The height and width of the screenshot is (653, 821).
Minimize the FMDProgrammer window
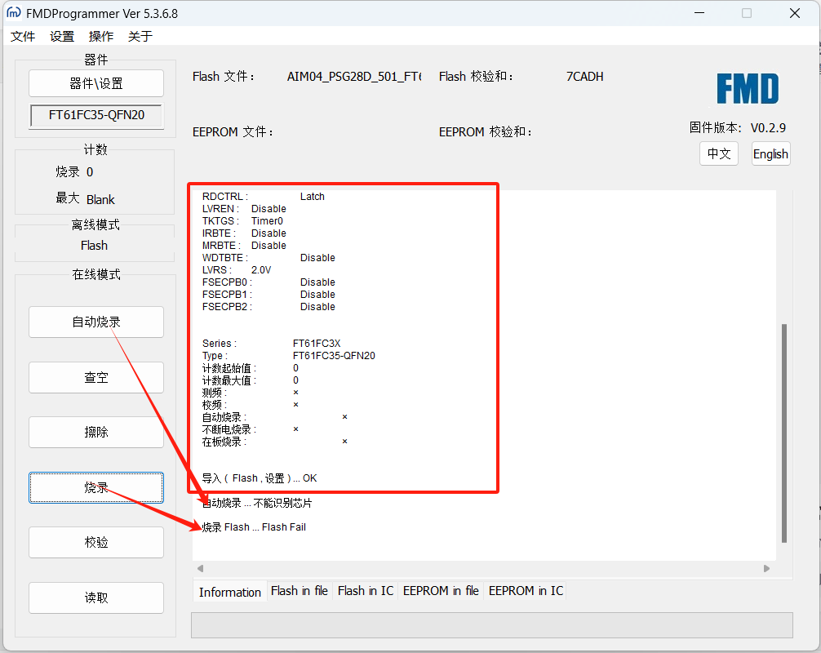coord(699,13)
